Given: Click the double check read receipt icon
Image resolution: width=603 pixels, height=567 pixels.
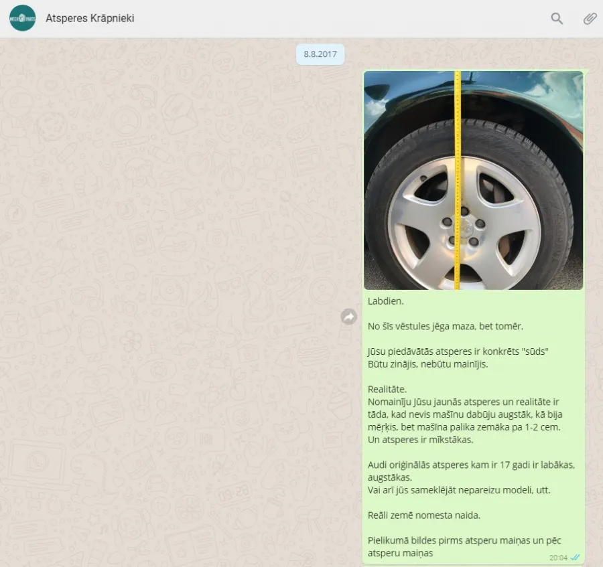Looking at the screenshot, I should pyautogui.click(x=576, y=558).
